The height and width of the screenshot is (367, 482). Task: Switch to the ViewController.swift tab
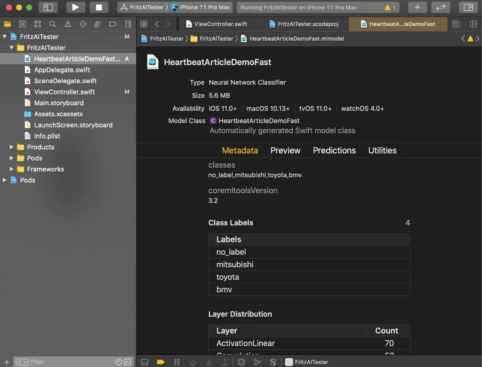pos(217,24)
